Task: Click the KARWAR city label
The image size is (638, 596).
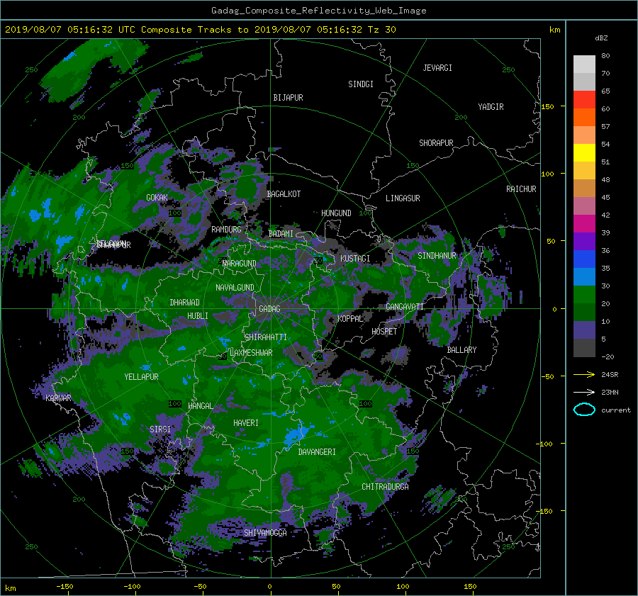Action: pos(58,398)
